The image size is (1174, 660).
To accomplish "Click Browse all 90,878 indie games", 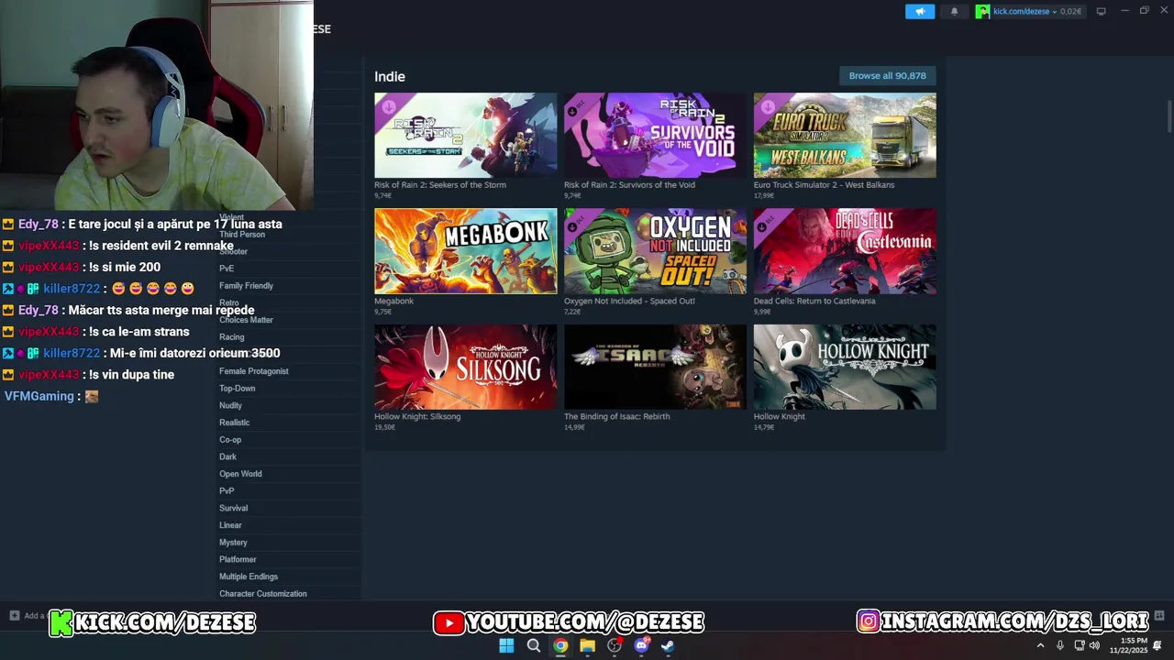I will [x=887, y=76].
